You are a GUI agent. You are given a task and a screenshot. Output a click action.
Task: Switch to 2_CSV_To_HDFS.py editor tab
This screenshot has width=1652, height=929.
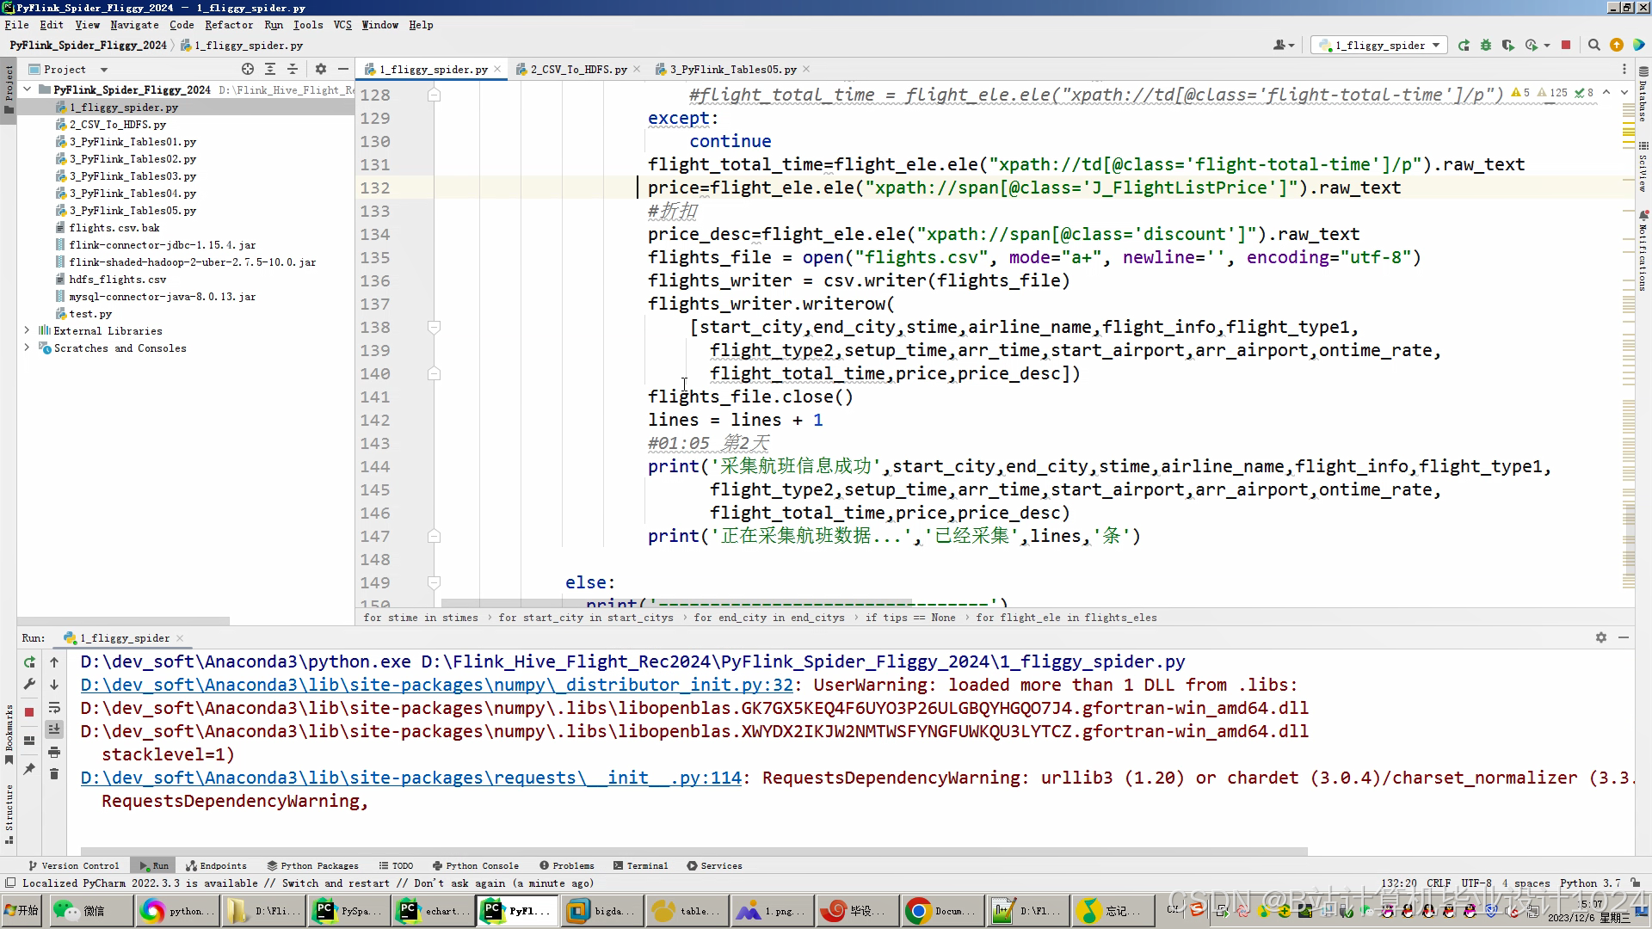coord(577,69)
